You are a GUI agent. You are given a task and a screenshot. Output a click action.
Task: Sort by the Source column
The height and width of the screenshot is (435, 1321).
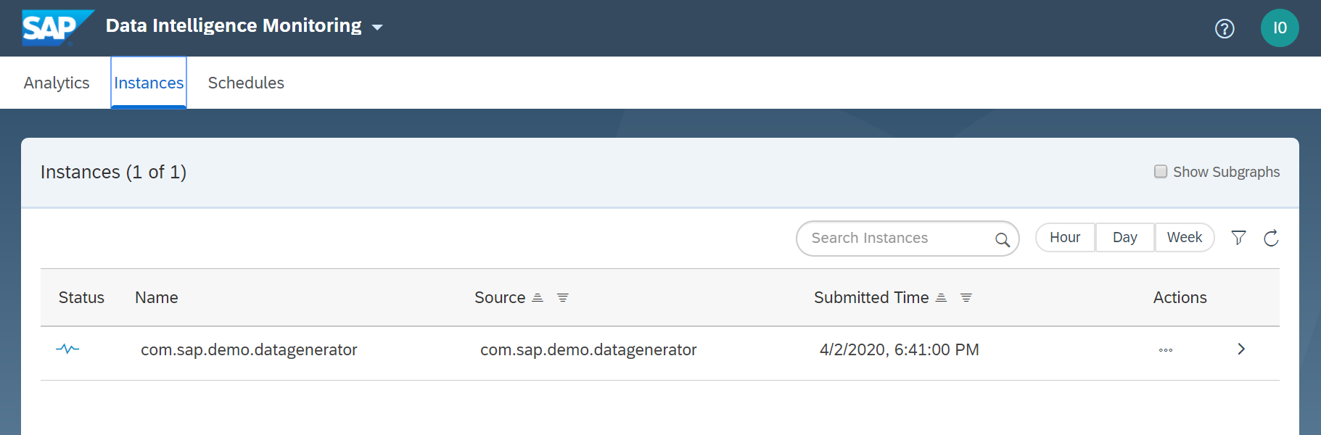pyautogui.click(x=538, y=298)
